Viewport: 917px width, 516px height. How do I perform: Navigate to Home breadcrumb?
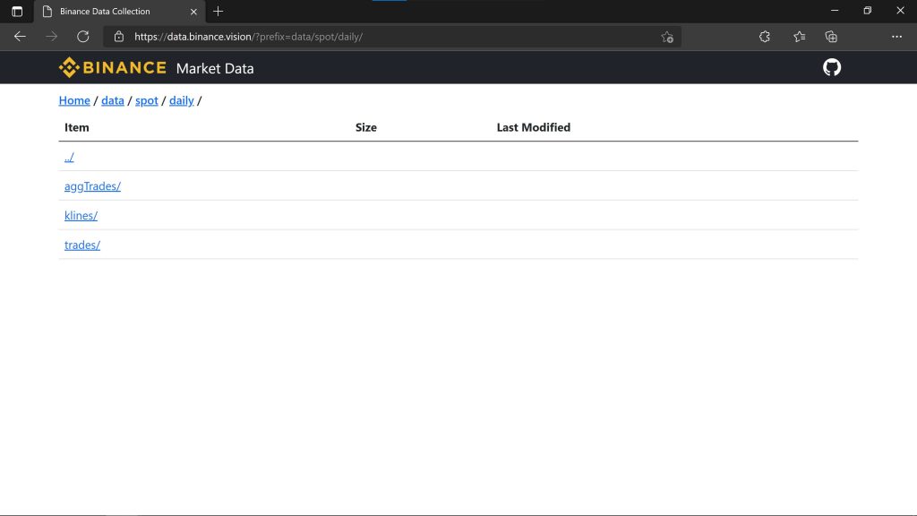74,100
